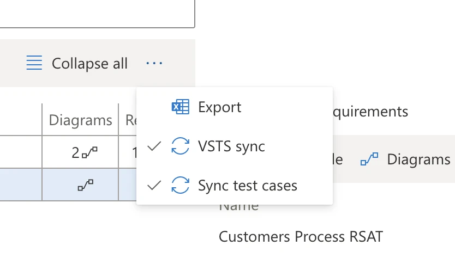
Task: Select the VSTS sync menu label
Action: [231, 146]
